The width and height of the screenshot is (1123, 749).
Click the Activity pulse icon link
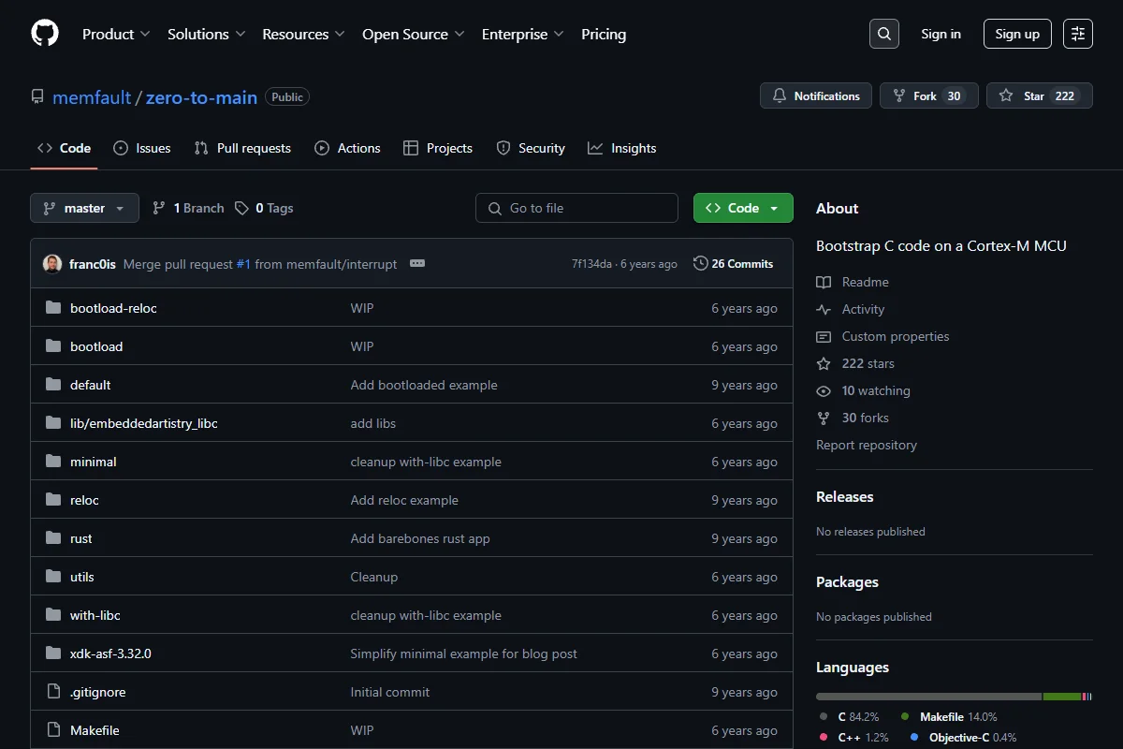(x=850, y=309)
